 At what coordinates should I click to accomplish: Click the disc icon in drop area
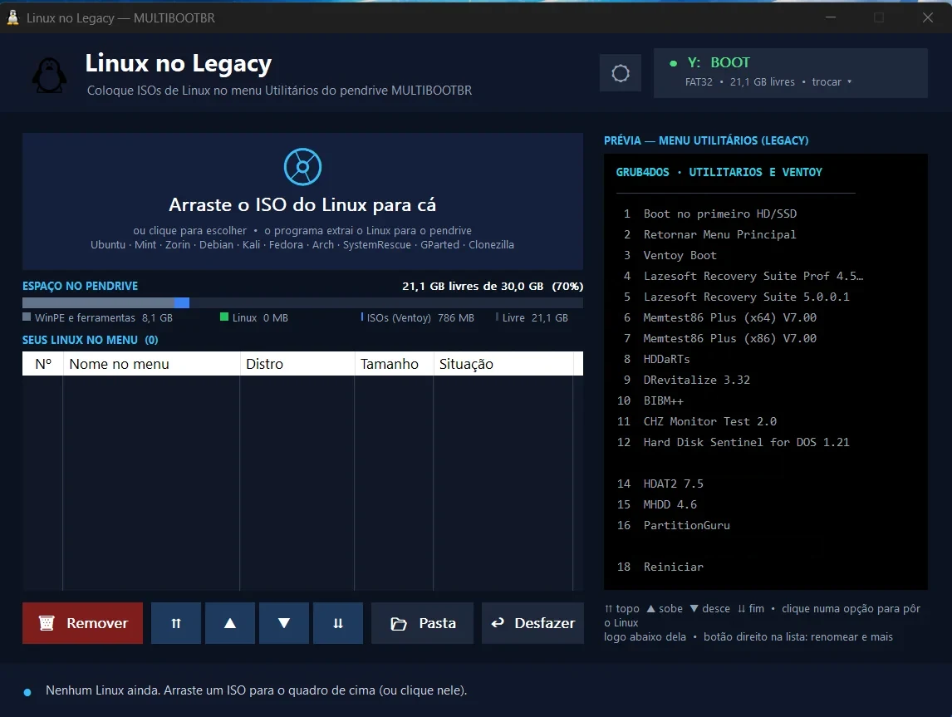click(302, 167)
